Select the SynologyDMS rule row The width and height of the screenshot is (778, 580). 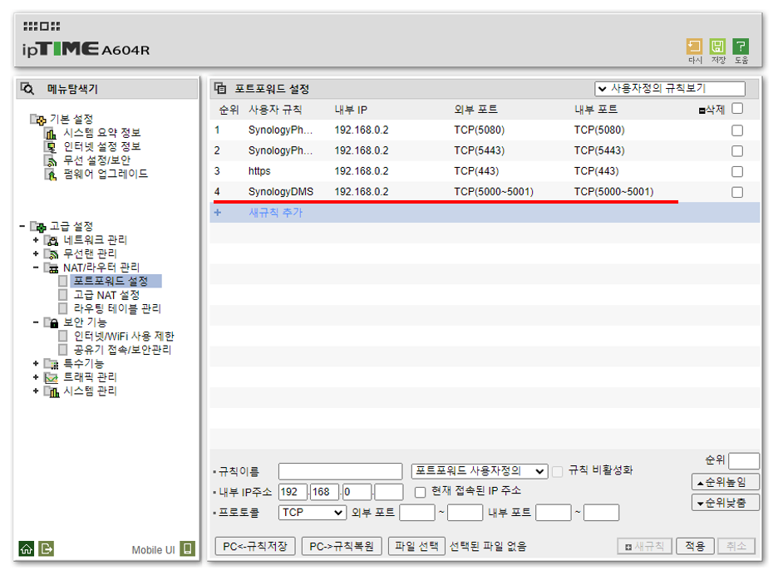(x=485, y=192)
